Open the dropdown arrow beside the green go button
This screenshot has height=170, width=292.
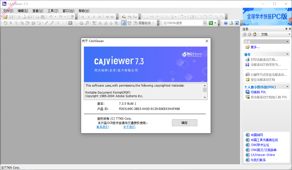click(x=215, y=23)
